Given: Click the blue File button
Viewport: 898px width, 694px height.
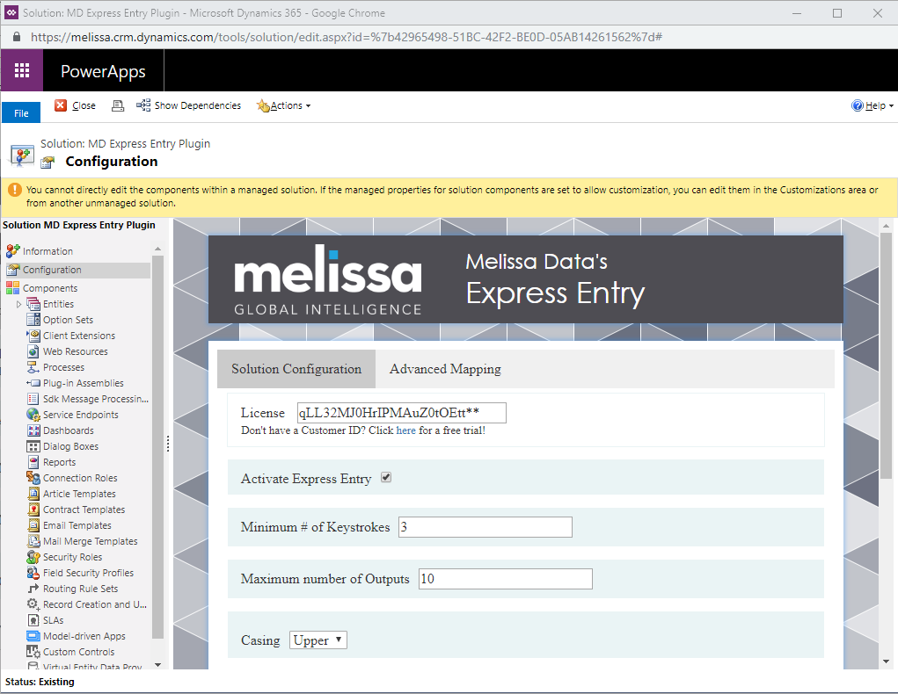Looking at the screenshot, I should pos(21,113).
